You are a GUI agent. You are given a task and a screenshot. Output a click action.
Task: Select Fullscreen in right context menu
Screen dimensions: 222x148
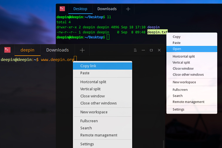[x=192, y=90]
